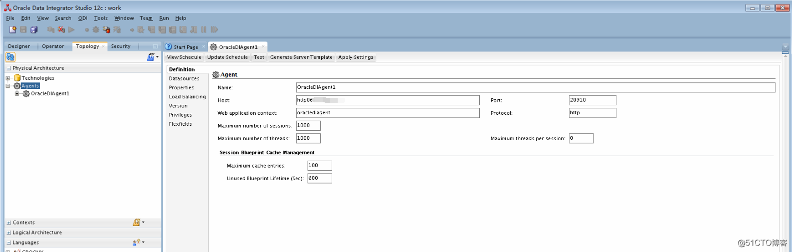Click the gear icon beside Agents node

pos(17,86)
